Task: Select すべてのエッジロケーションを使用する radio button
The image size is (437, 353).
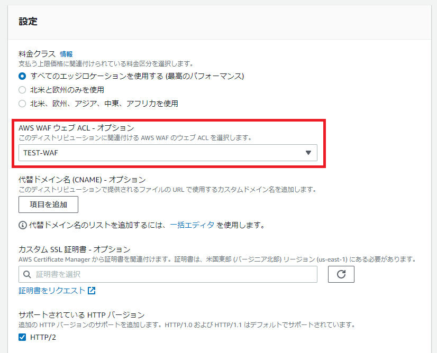Action: coord(22,76)
